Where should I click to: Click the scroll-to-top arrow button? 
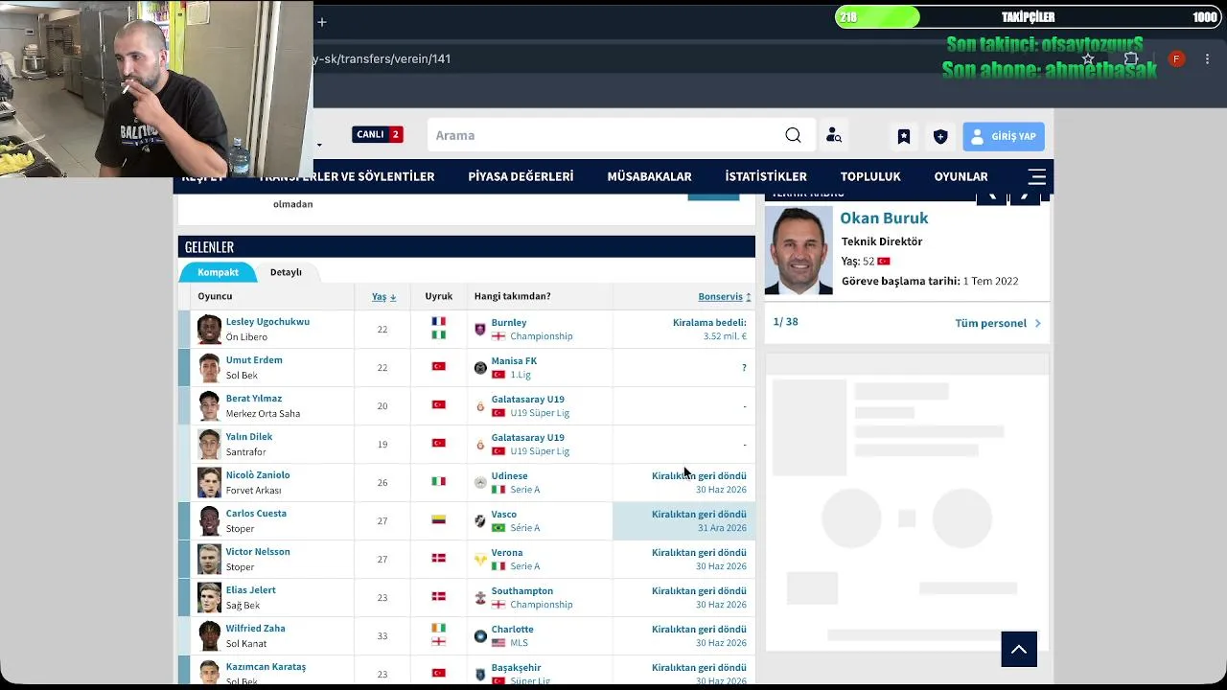coord(1019,649)
